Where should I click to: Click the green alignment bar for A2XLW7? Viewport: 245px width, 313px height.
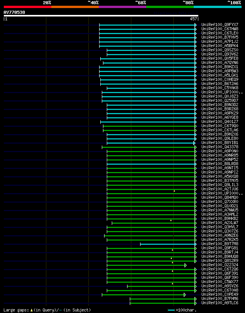point(154,223)
